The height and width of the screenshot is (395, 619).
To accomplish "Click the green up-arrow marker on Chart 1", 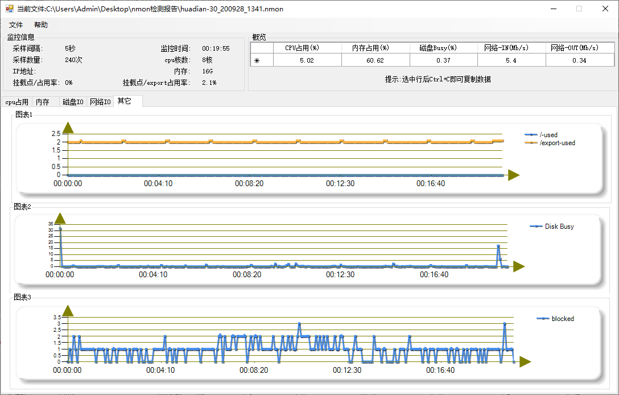I will [68, 127].
